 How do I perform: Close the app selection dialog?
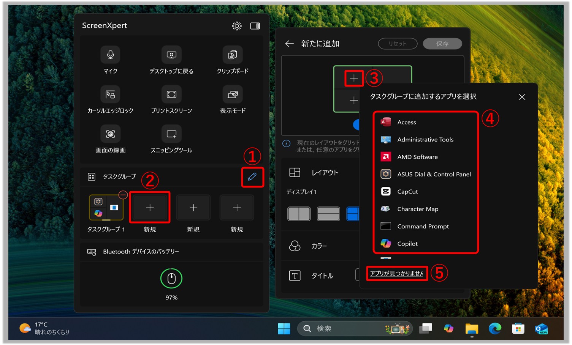[x=522, y=97]
